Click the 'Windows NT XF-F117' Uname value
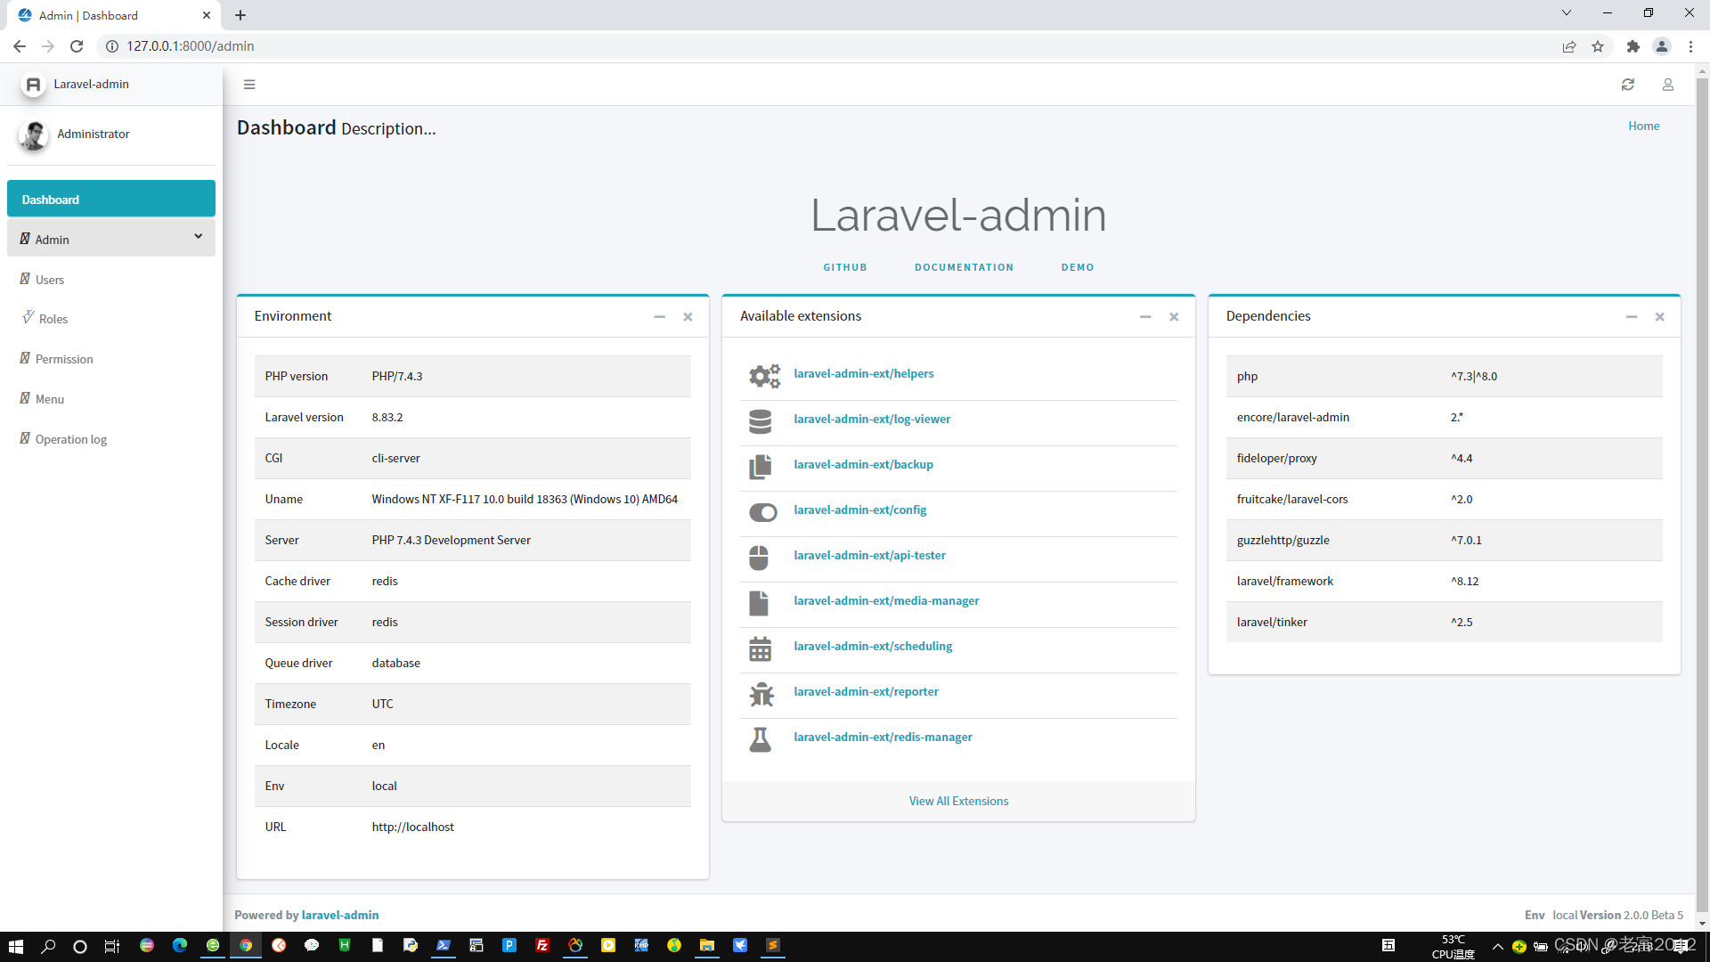 tap(525, 500)
